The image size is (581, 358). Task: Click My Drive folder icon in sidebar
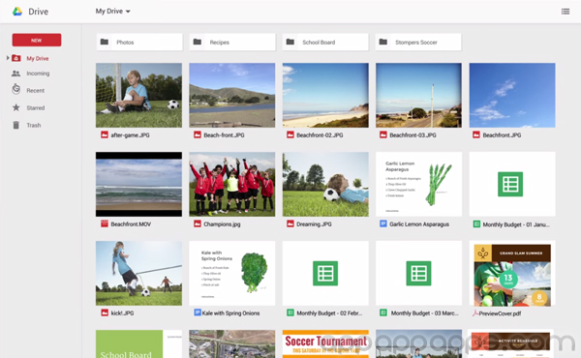[15, 58]
